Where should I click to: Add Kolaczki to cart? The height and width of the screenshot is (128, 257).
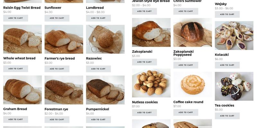point(227,65)
